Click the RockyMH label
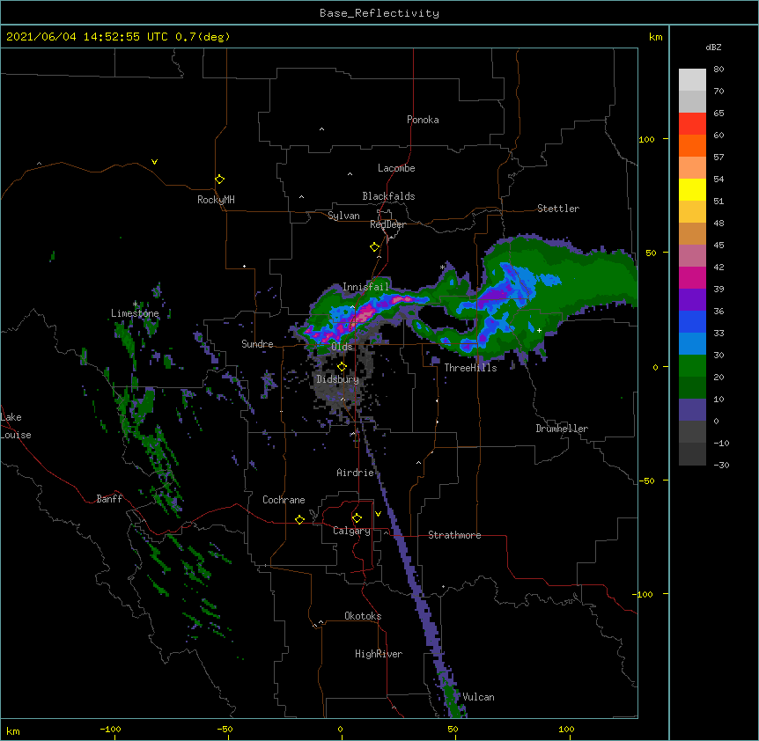The width and height of the screenshot is (759, 741). (x=216, y=200)
